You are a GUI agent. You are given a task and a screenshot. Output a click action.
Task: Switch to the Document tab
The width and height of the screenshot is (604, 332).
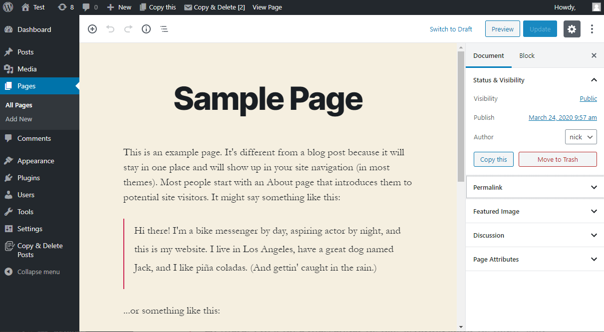coord(489,55)
